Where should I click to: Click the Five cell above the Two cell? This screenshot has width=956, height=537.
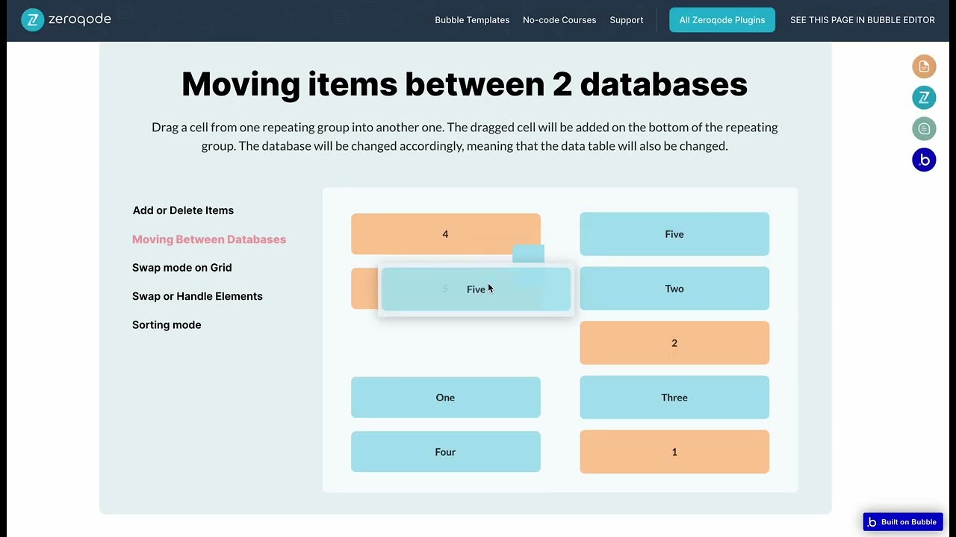click(674, 234)
